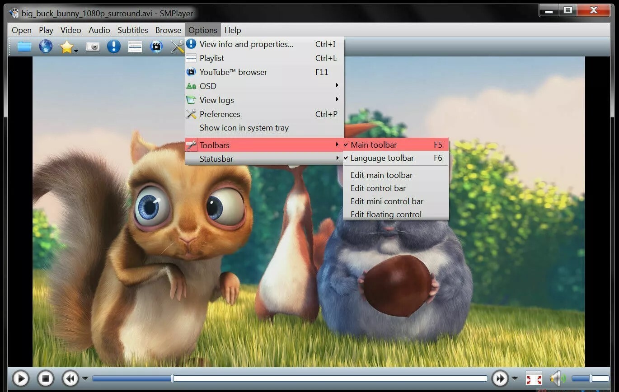The image size is (619, 392).
Task: Stop the video with the Stop button
Action: point(45,378)
